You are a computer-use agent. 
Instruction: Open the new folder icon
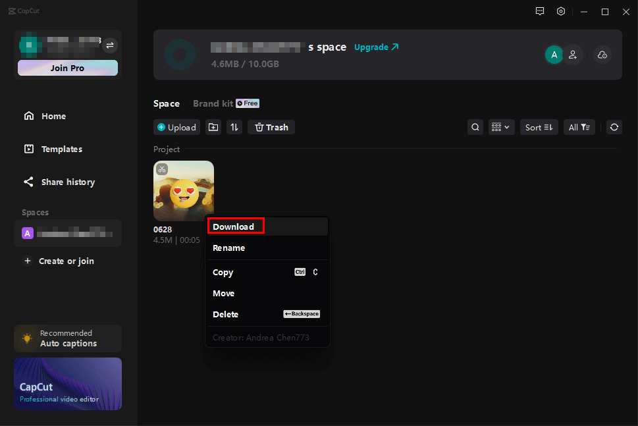(213, 127)
